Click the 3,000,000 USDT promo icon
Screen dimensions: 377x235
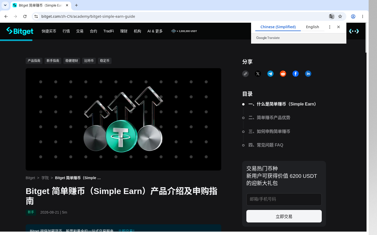click(x=184, y=31)
